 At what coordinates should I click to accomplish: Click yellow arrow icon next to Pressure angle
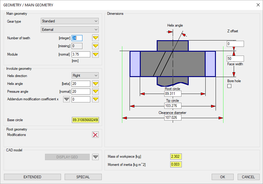tap(95, 92)
